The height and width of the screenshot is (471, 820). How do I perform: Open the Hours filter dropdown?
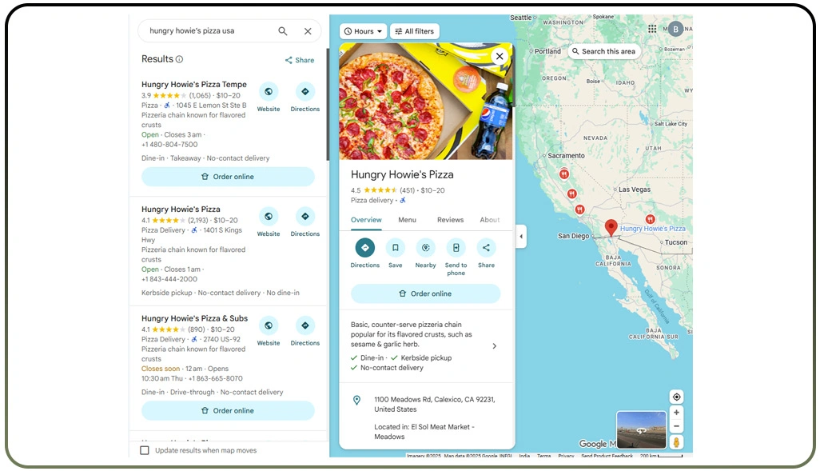(x=362, y=31)
